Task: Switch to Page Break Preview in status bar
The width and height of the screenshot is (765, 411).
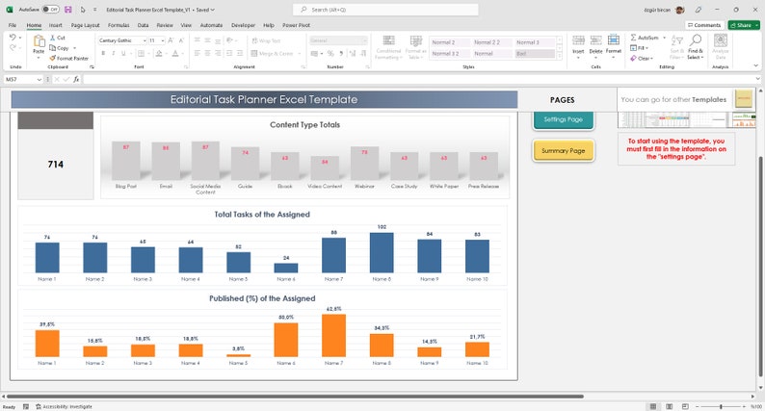Action: [x=685, y=406]
